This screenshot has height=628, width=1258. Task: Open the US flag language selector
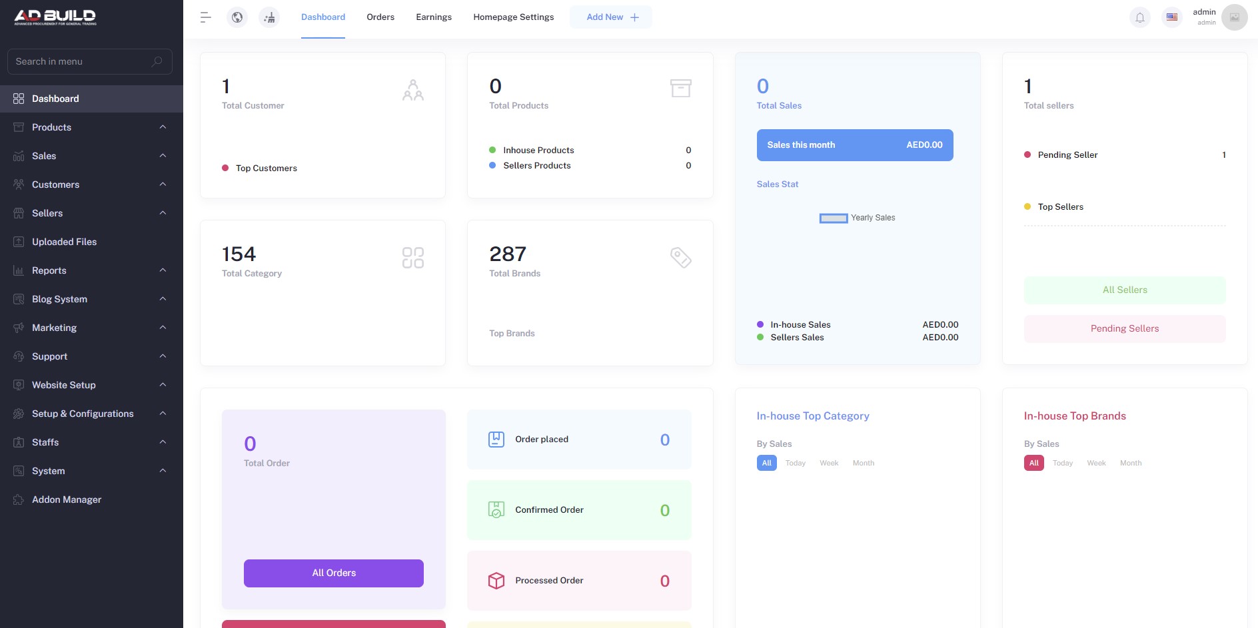1172,17
